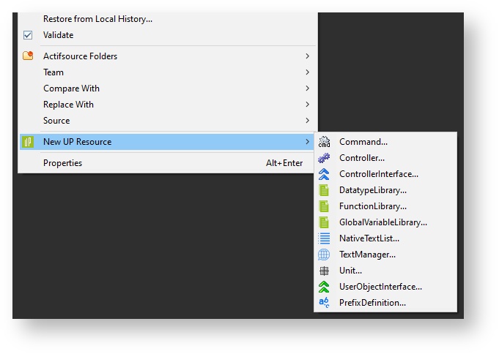
Task: Toggle the Validate checkbox
Action: 28,35
